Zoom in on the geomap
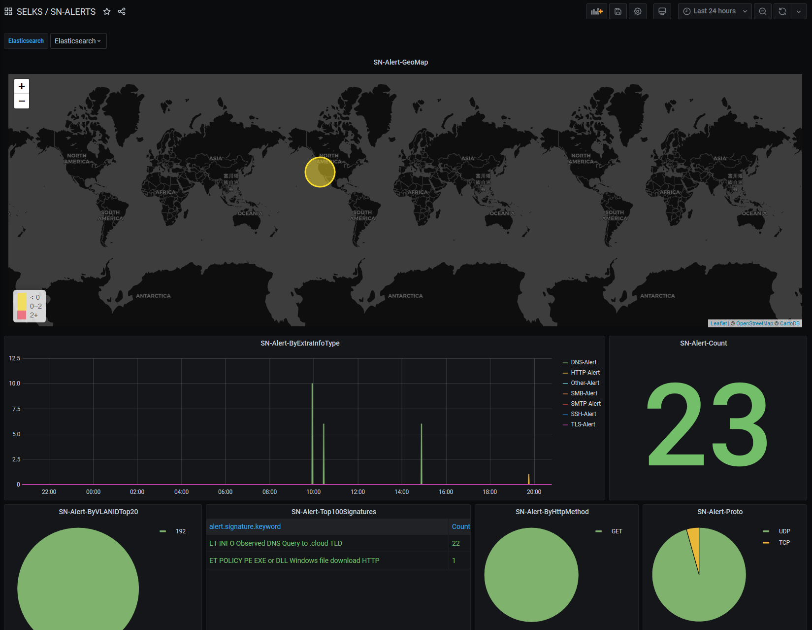 click(22, 86)
